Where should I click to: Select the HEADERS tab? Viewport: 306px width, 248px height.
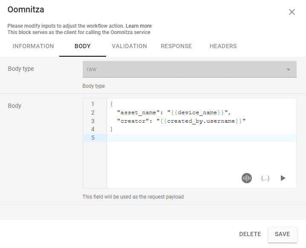tap(223, 46)
